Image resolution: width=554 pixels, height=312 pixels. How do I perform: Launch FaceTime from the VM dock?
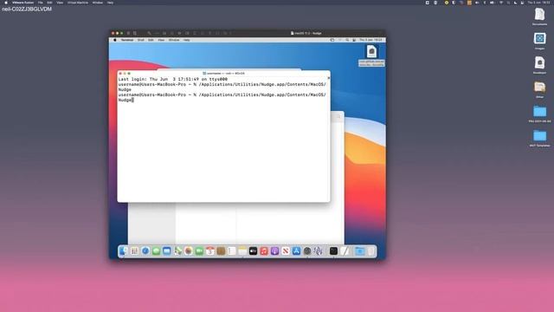click(199, 251)
